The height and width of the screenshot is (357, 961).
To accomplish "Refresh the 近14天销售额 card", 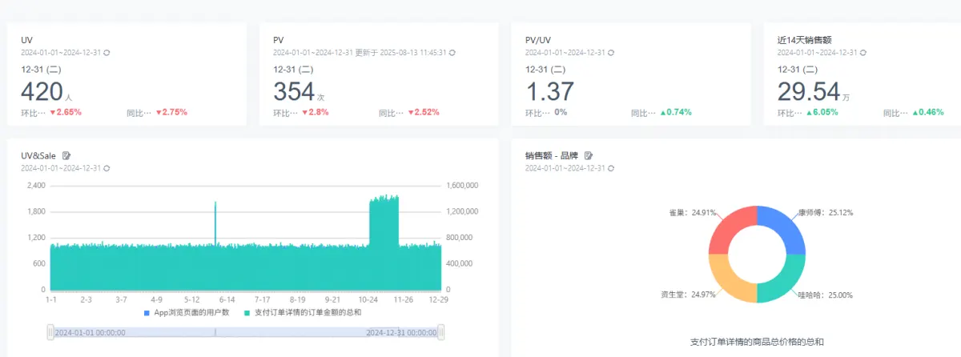I will (x=863, y=52).
